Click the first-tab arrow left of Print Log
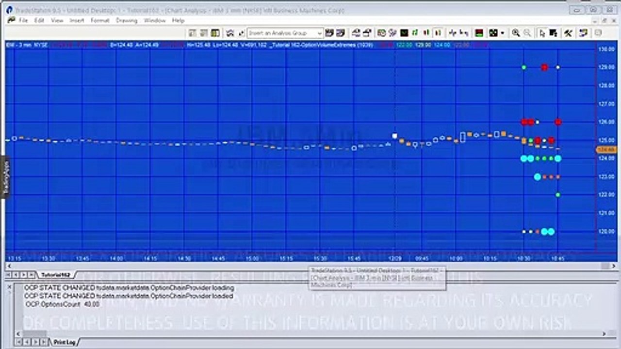 [20, 342]
